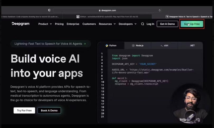214x128 pixels.
Task: Click the Node.js hexagon icon
Action: [134, 45]
